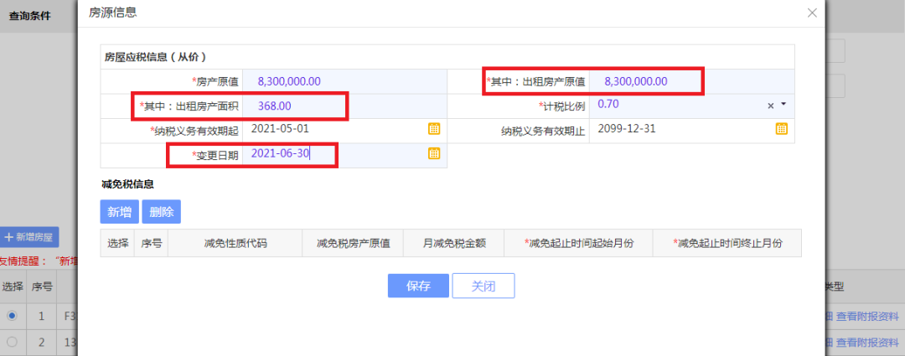The height and width of the screenshot is (356, 905).
Task: Click the 保存 button
Action: pyautogui.click(x=418, y=286)
